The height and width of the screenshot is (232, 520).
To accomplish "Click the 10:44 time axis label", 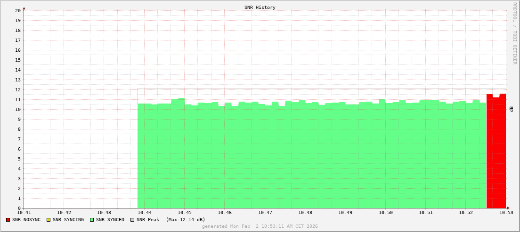I will (144, 213).
